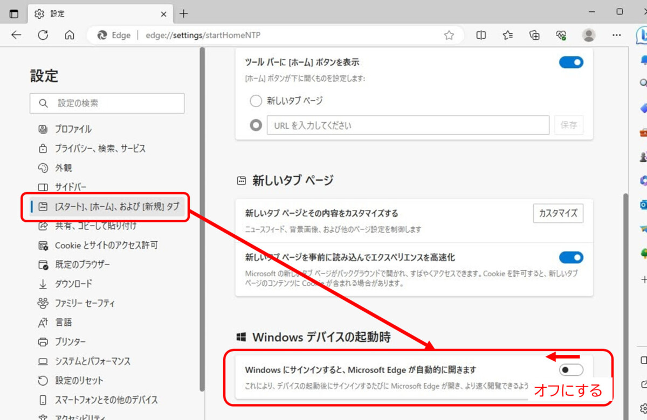
Task: Click the profile avatar icon
Action: (x=589, y=35)
